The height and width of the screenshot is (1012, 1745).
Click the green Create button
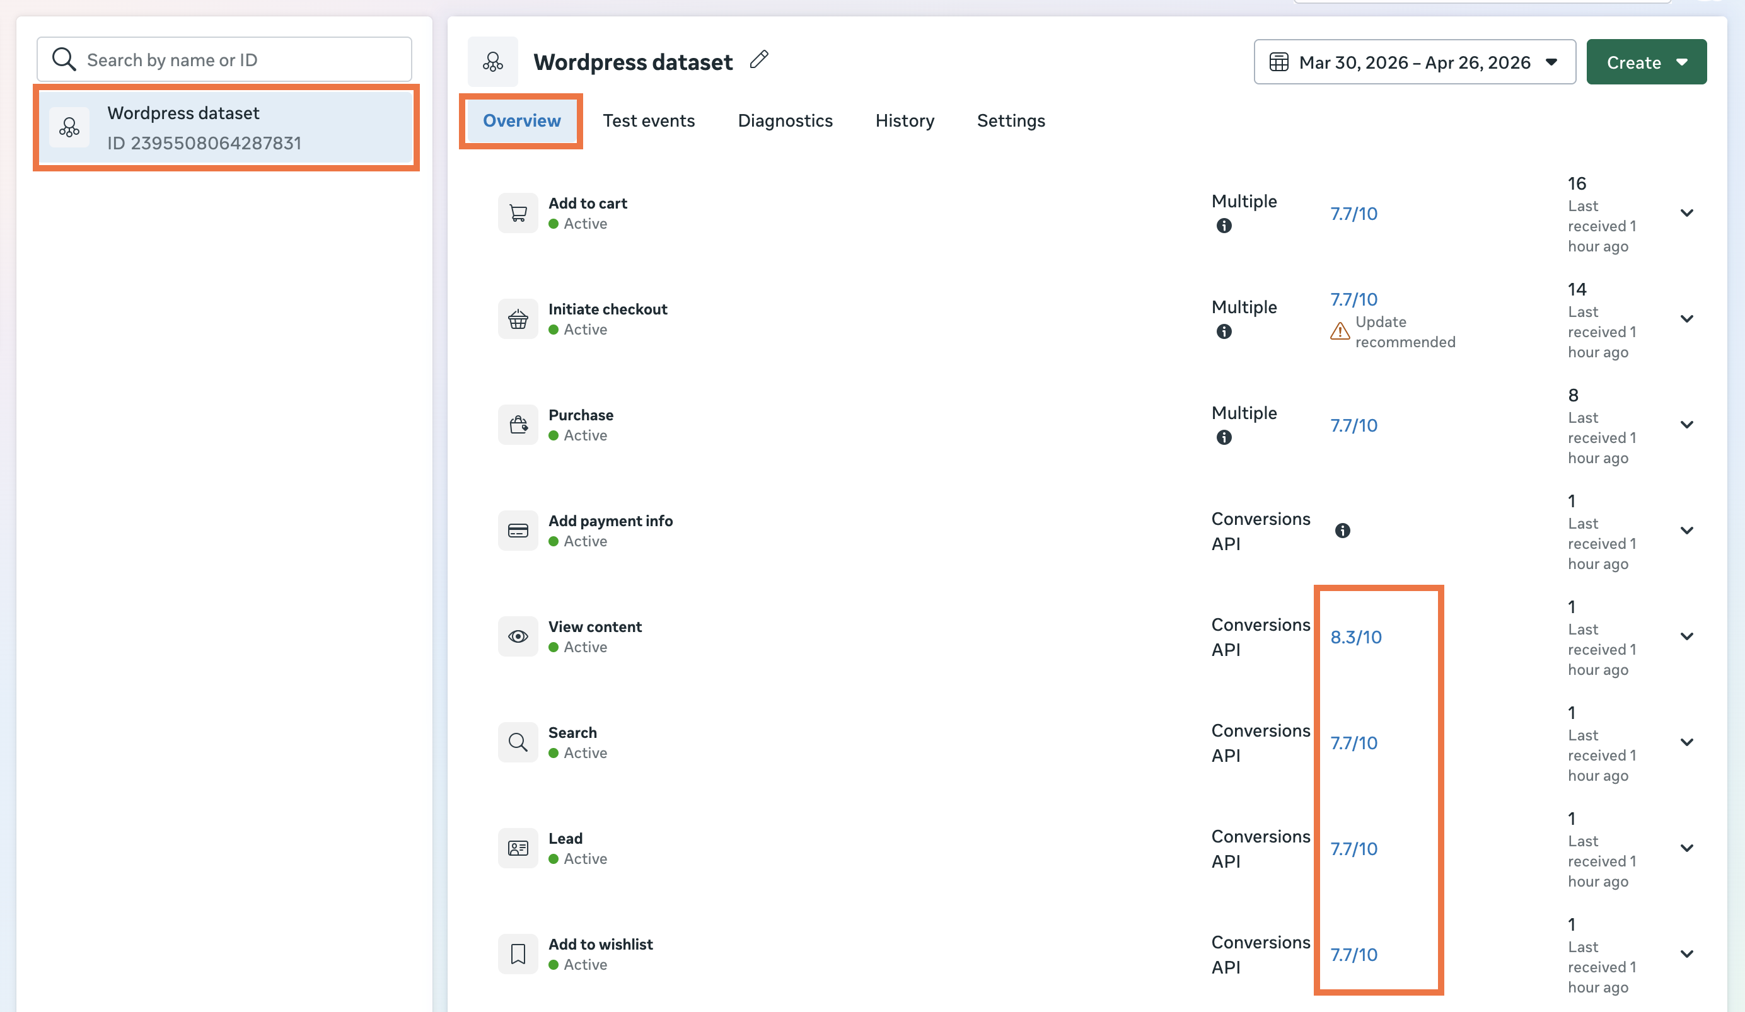[x=1646, y=62]
